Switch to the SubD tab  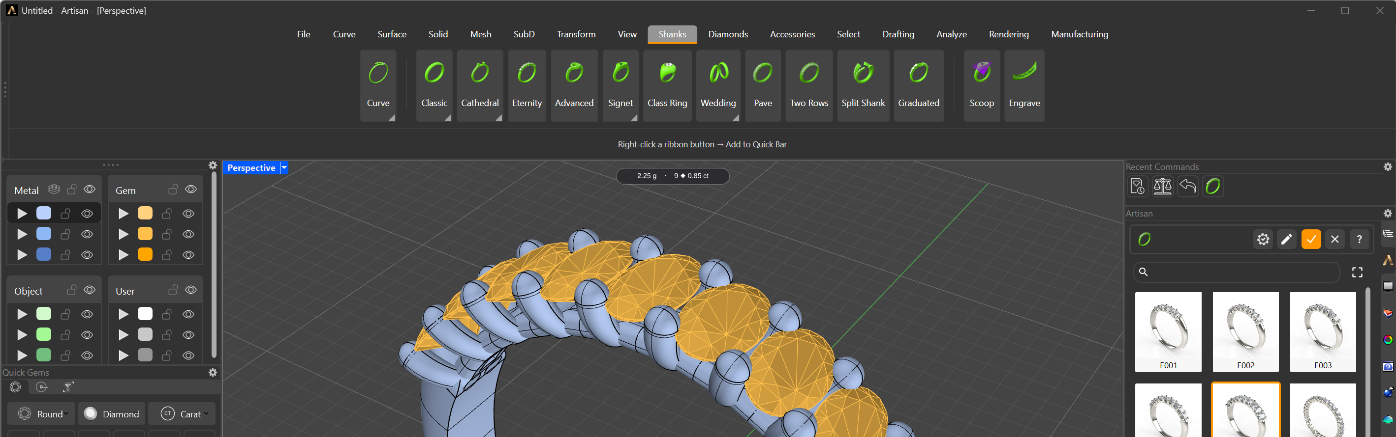(524, 34)
